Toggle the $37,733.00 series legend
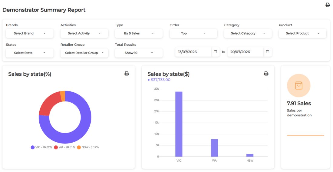 [159, 80]
